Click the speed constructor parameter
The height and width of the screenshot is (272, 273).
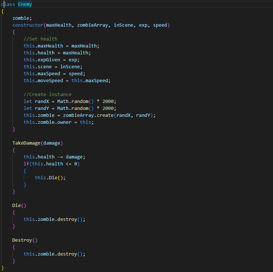(x=160, y=25)
